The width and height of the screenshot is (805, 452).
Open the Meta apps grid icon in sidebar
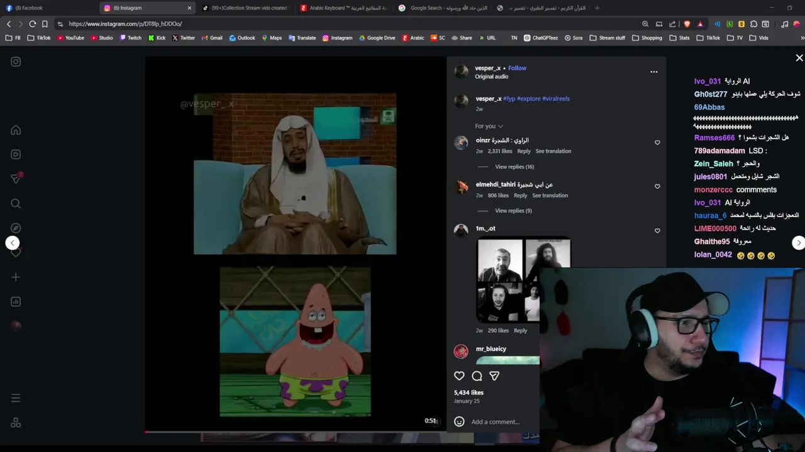(16, 422)
